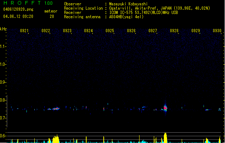Click the kHz axis unit label
Screen dimensions: 225x143
click(3, 29)
